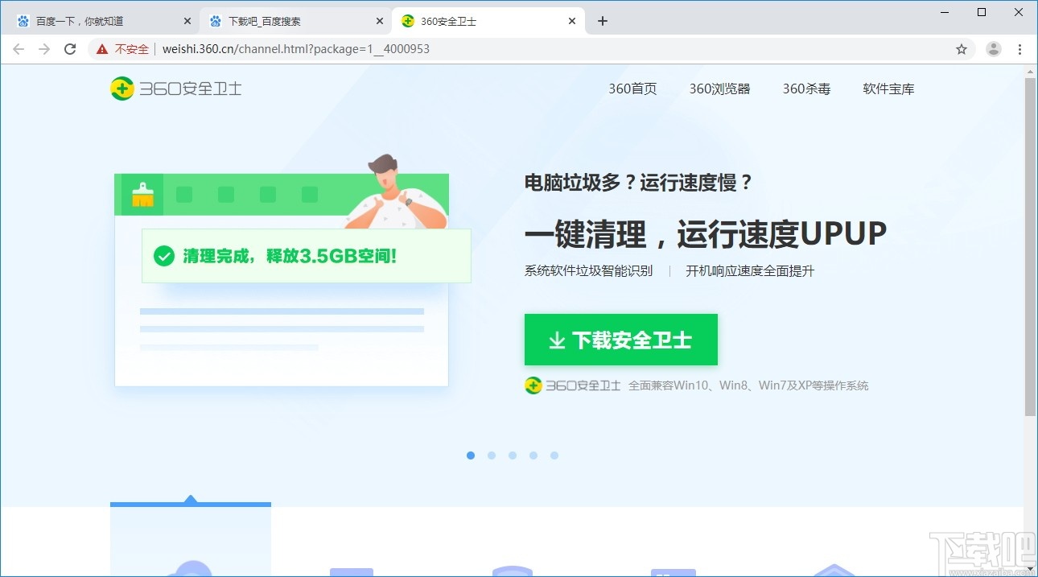Click the forward navigation arrow

point(44,48)
